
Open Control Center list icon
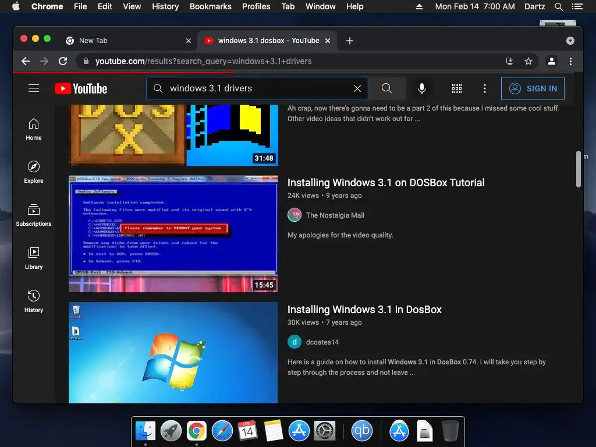click(577, 6)
